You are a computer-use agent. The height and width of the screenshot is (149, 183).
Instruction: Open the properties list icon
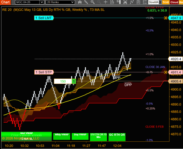[x=145, y=2]
